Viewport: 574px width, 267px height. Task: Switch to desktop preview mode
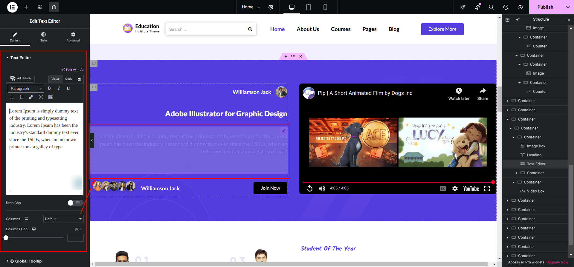(x=292, y=7)
